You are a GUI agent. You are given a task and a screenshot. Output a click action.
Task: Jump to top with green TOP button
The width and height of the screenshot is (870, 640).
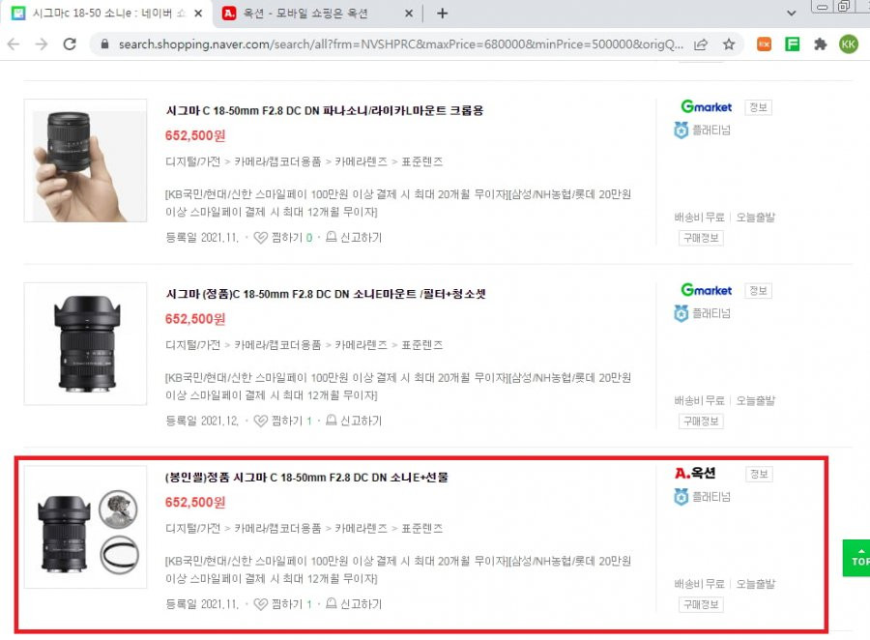point(857,558)
